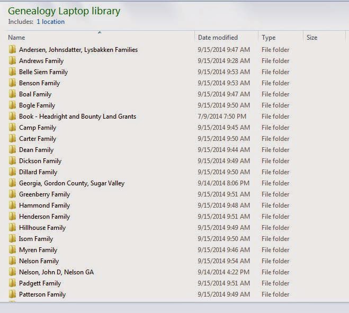Click the Isom Family folder icon
Image resolution: width=349 pixels, height=313 pixels.
click(13, 239)
